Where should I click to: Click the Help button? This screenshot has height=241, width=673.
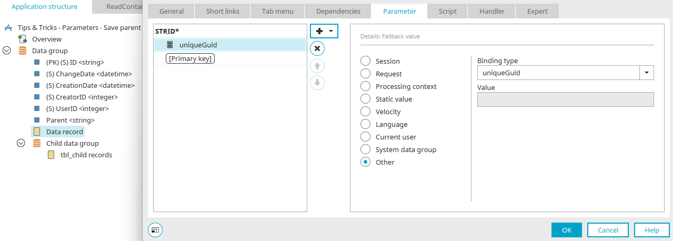[652, 230]
